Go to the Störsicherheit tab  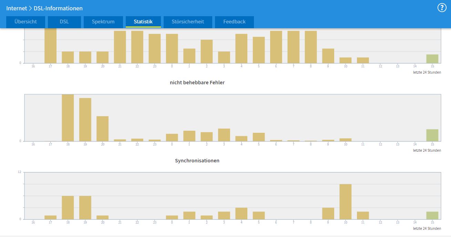(188, 22)
